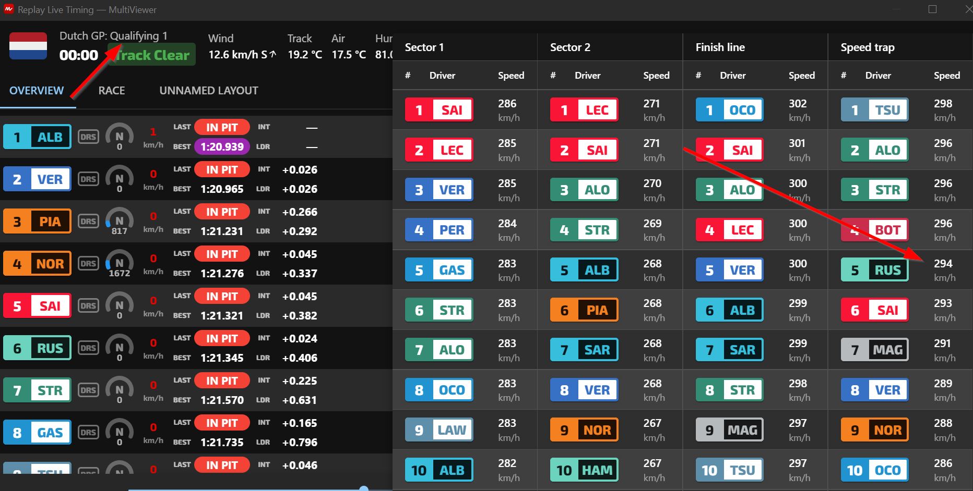The height and width of the screenshot is (491, 973).
Task: Click the DRS indicator for NOR
Action: [x=88, y=264]
